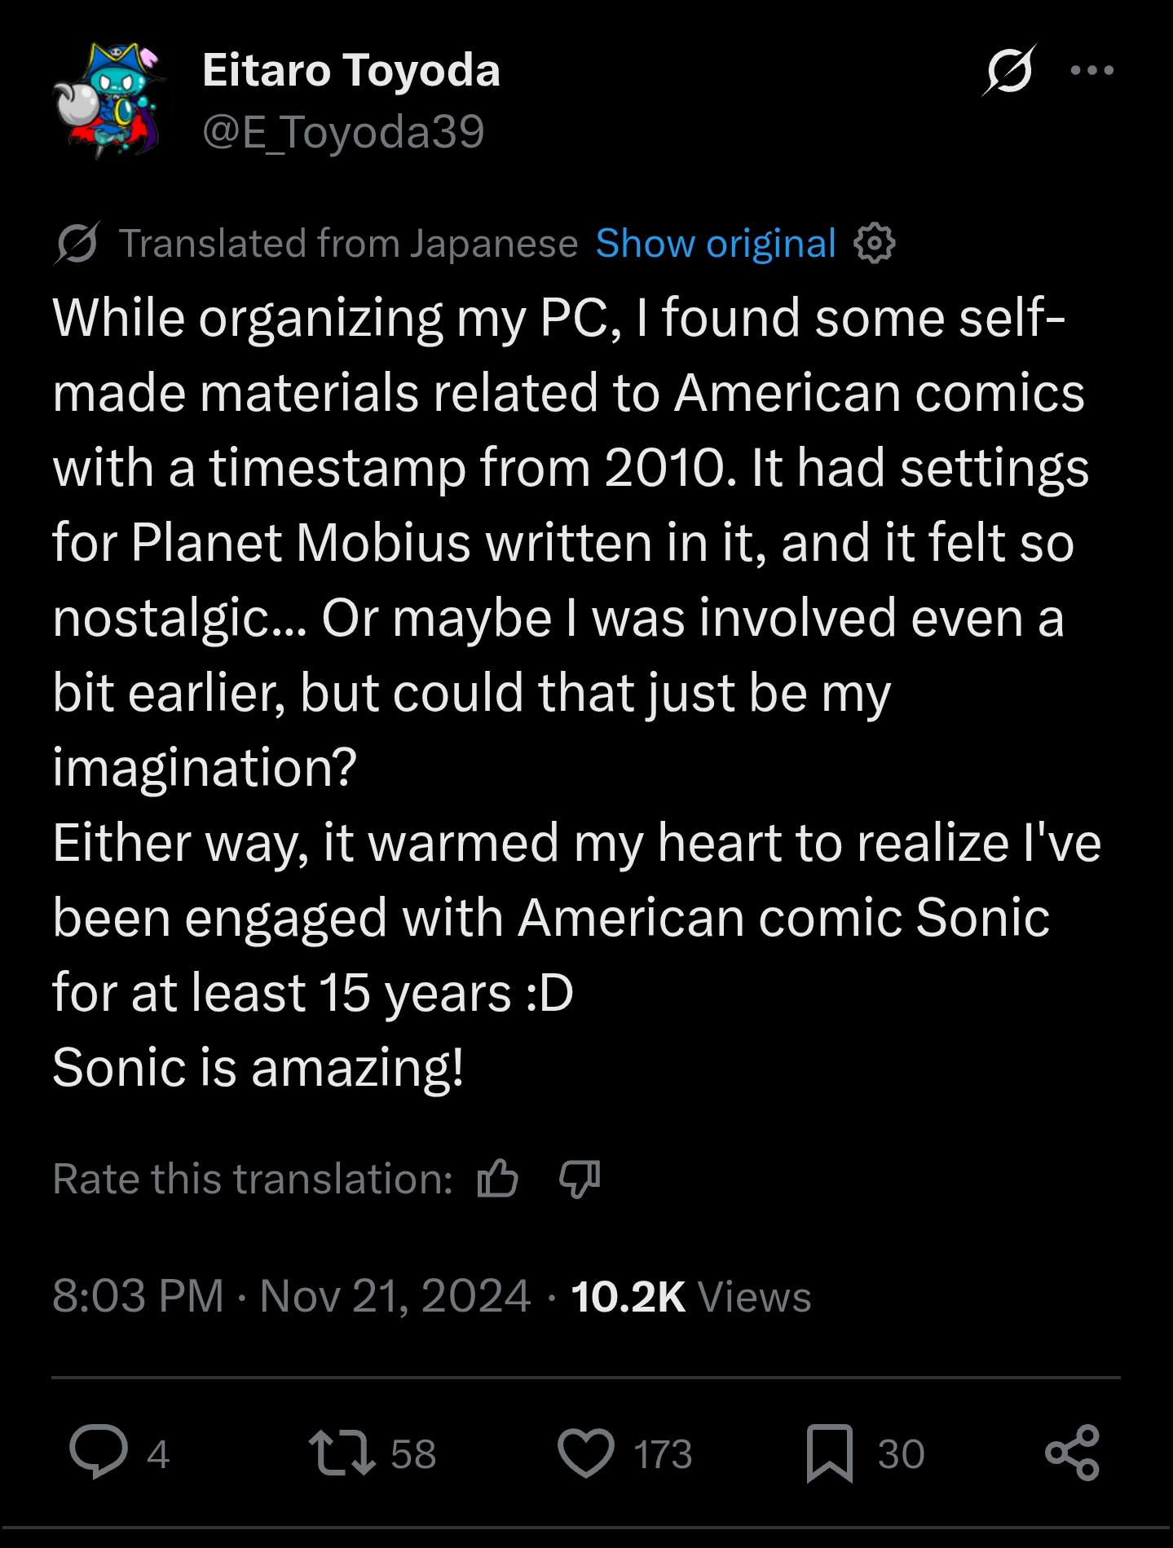Click Show original to view Japanese text

tap(716, 243)
